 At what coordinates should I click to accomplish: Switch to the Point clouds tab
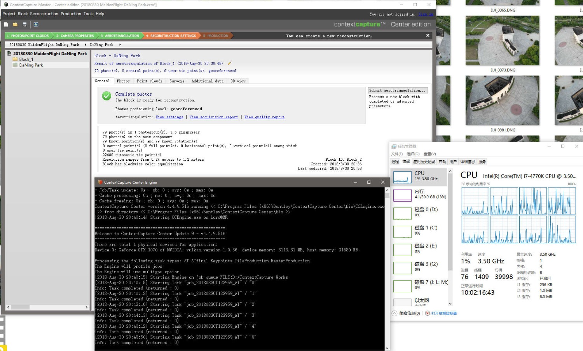(150, 81)
